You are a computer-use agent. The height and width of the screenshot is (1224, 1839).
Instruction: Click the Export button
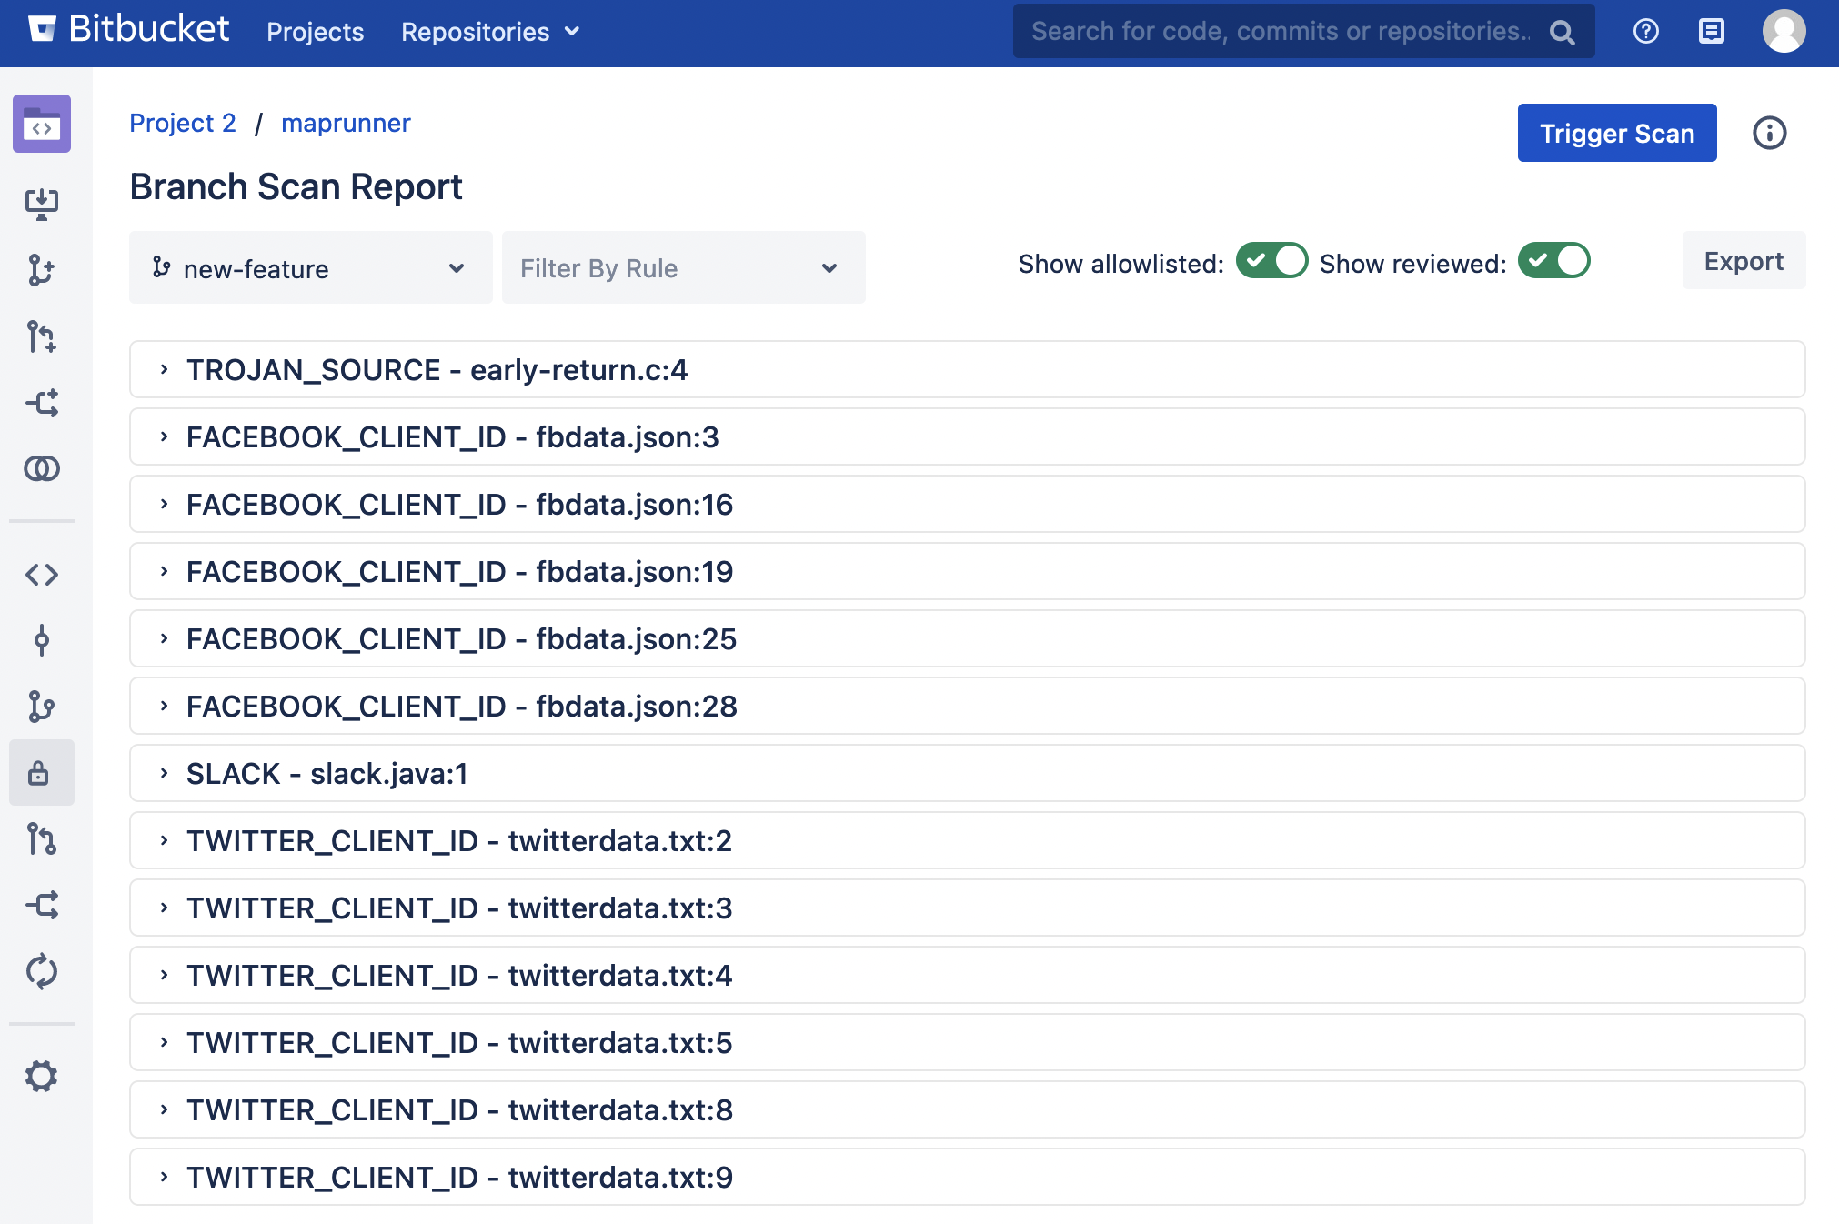1743,262
